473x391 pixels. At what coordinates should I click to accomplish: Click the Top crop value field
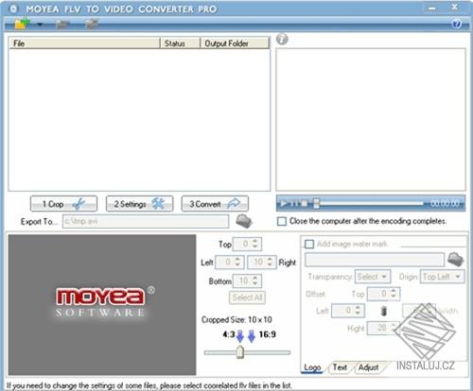click(242, 244)
